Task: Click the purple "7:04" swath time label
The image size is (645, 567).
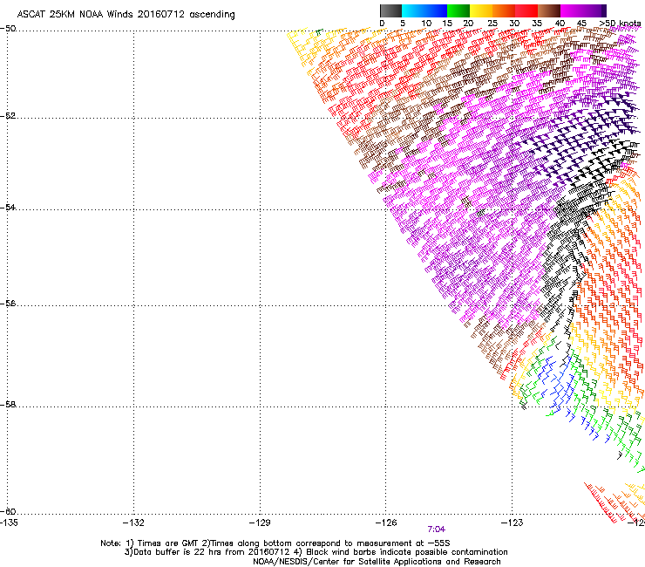Action: click(436, 529)
